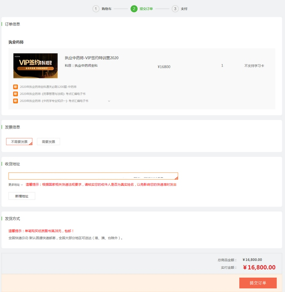Click gift icon beside 药事管理与法规 e-book
This screenshot has width=285, height=292.
(x=15, y=94)
